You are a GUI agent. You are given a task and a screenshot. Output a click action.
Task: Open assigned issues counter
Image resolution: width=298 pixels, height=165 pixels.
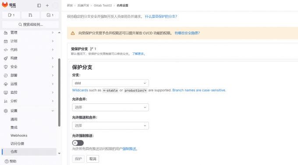(x=11, y=15)
